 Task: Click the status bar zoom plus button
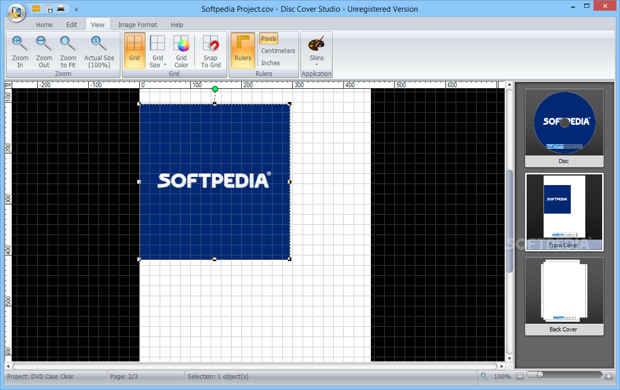pos(608,377)
